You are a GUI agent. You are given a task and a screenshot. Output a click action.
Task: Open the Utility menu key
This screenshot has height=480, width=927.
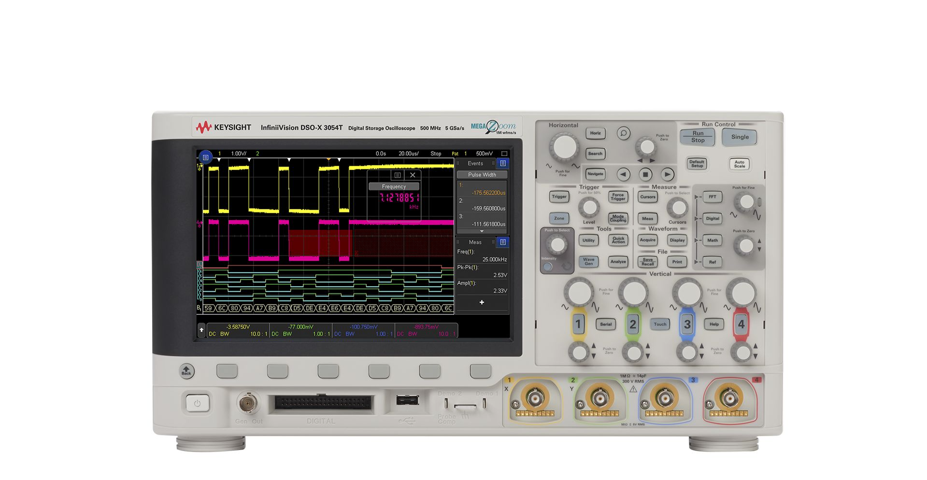coord(588,240)
